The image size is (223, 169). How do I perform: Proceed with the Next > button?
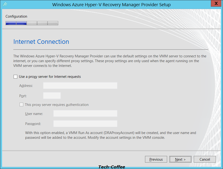(180, 159)
